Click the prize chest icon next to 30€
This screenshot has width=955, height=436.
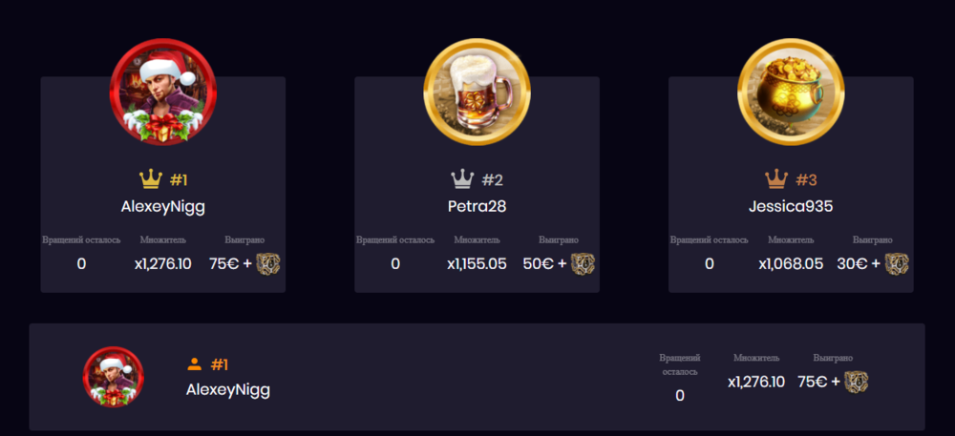(897, 263)
